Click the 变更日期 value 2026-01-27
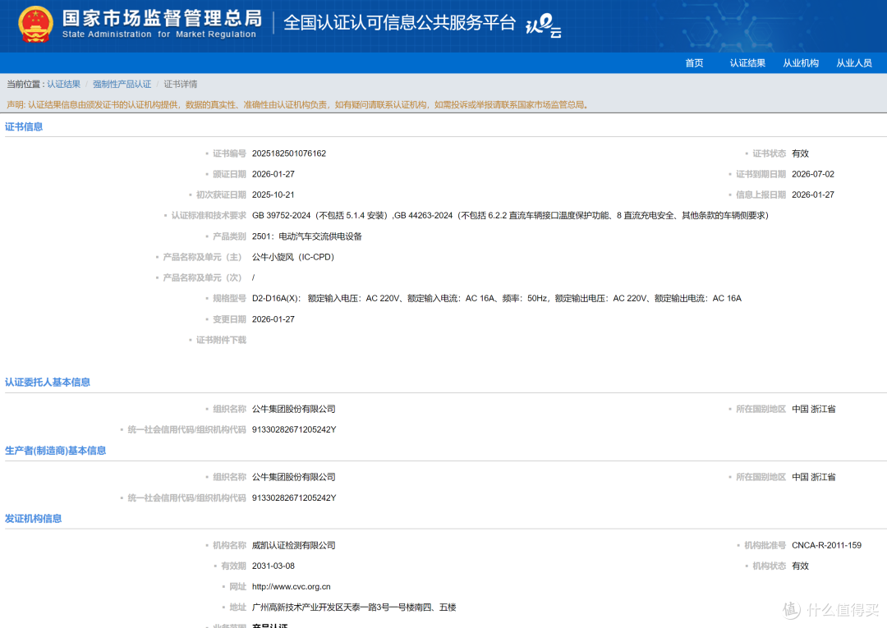887x628 pixels. [x=273, y=319]
